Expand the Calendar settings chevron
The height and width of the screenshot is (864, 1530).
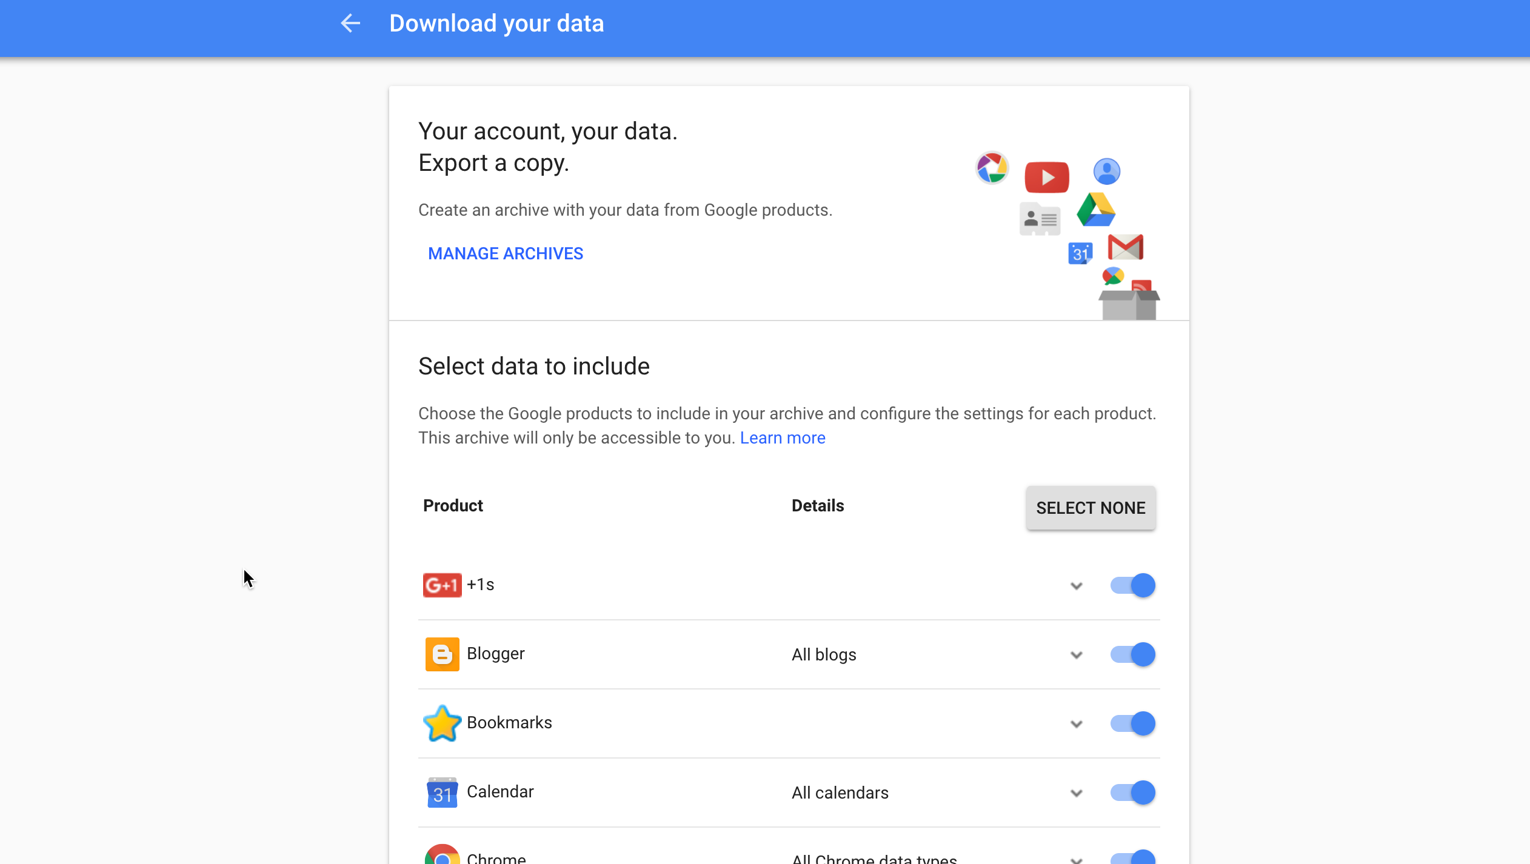pos(1076,793)
